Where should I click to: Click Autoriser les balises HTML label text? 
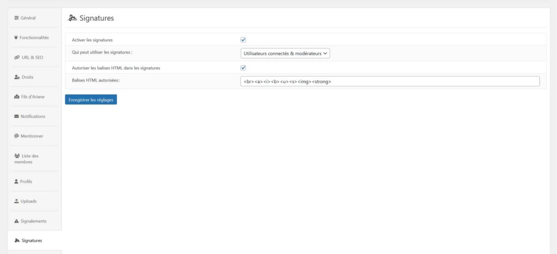pyautogui.click(x=116, y=68)
